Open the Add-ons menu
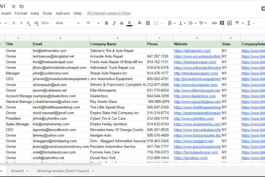This screenshot has width=265, height=177. [63, 13]
